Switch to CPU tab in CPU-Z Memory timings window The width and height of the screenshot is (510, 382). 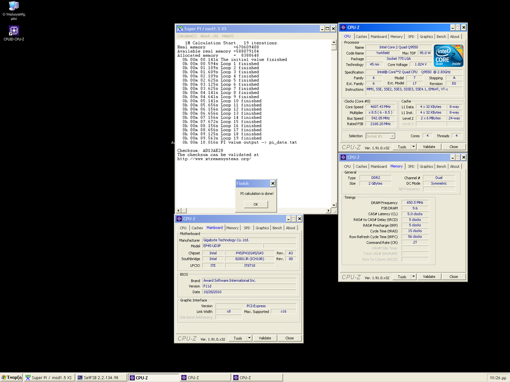347,167
